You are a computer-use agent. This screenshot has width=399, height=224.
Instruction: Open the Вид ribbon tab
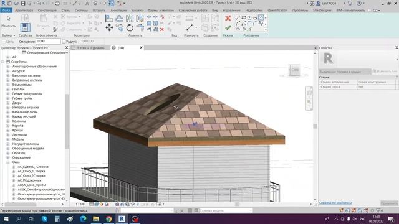tap(214, 11)
